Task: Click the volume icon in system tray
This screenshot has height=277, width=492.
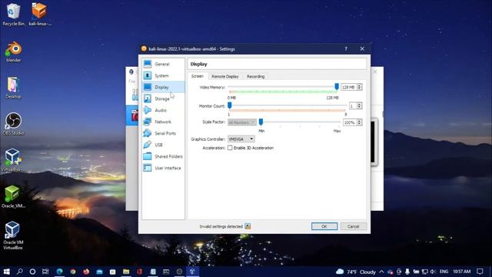Action: (433, 272)
